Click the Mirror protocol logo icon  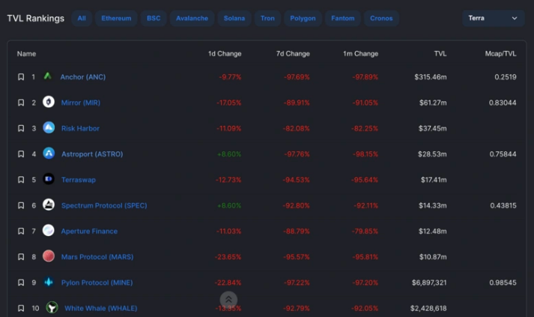point(49,102)
